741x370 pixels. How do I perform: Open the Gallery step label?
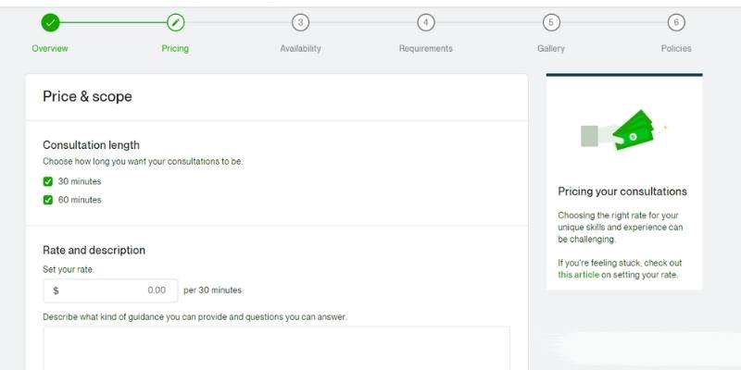[551, 49]
